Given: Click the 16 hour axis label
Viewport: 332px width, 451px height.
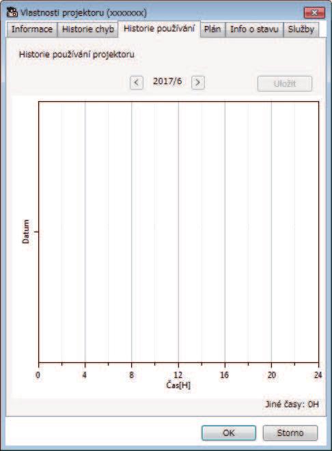Looking at the screenshot, I should [x=225, y=374].
